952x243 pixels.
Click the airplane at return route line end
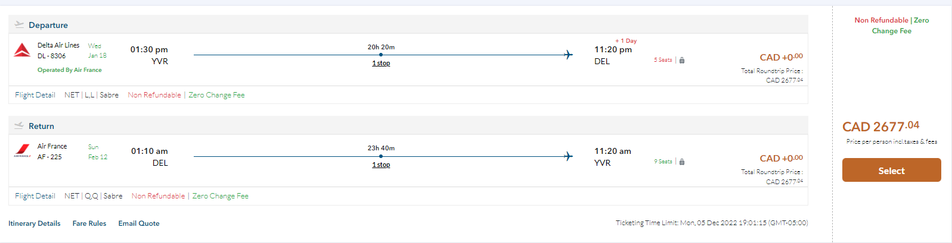pos(568,156)
